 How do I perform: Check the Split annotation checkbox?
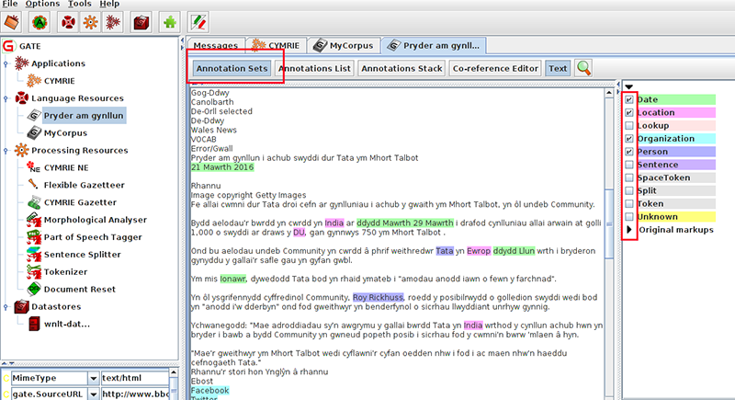point(629,191)
